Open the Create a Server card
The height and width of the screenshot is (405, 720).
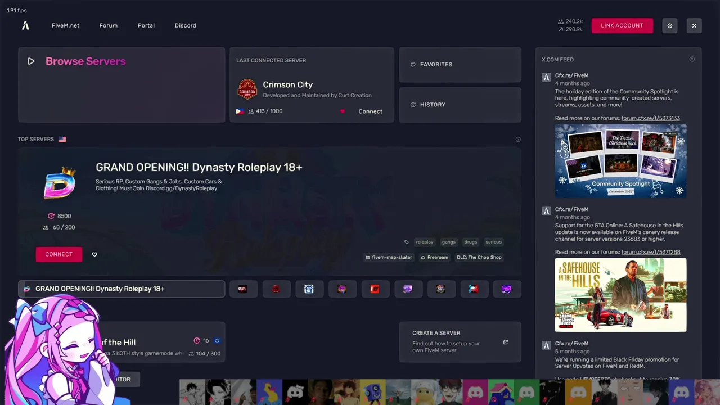coord(460,342)
